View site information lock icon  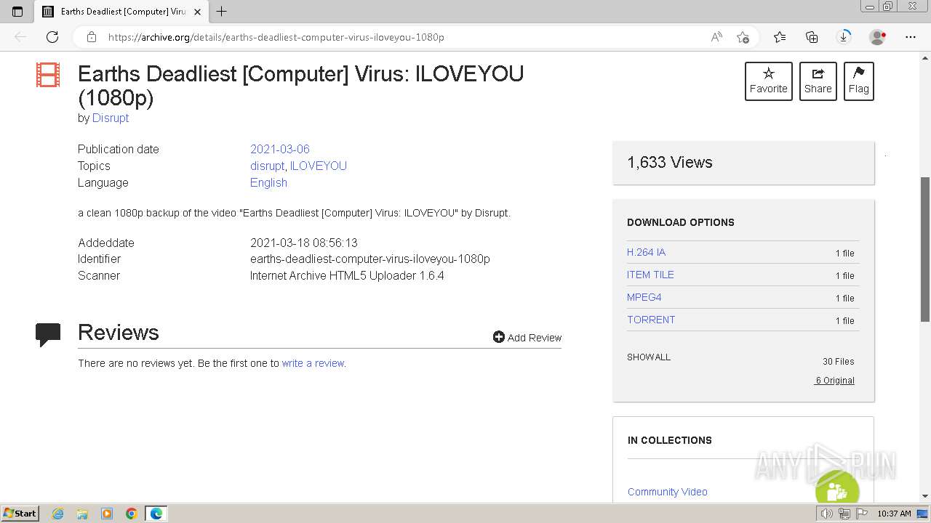(x=91, y=37)
